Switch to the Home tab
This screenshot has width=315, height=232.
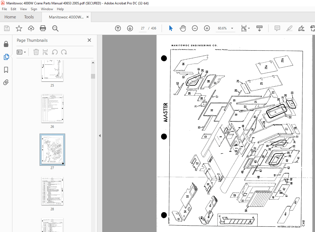tap(10, 17)
